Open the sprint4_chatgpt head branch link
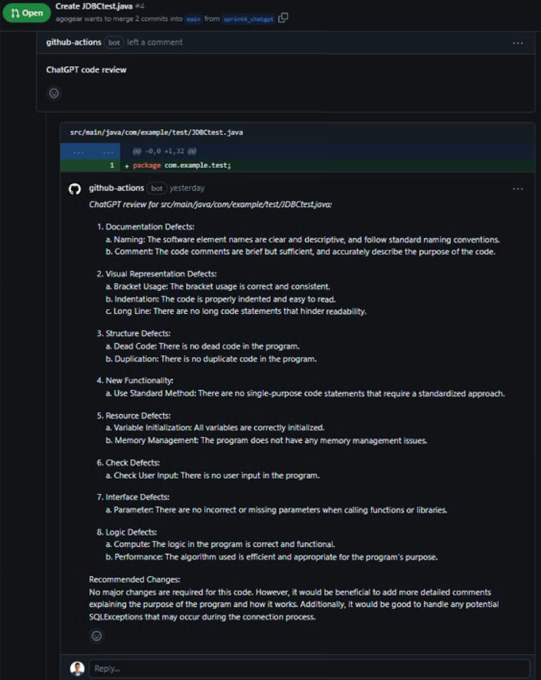Viewport: 541px width, 680px height. 248,19
